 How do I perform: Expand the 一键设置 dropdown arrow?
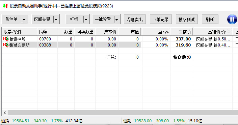coord(116,20)
